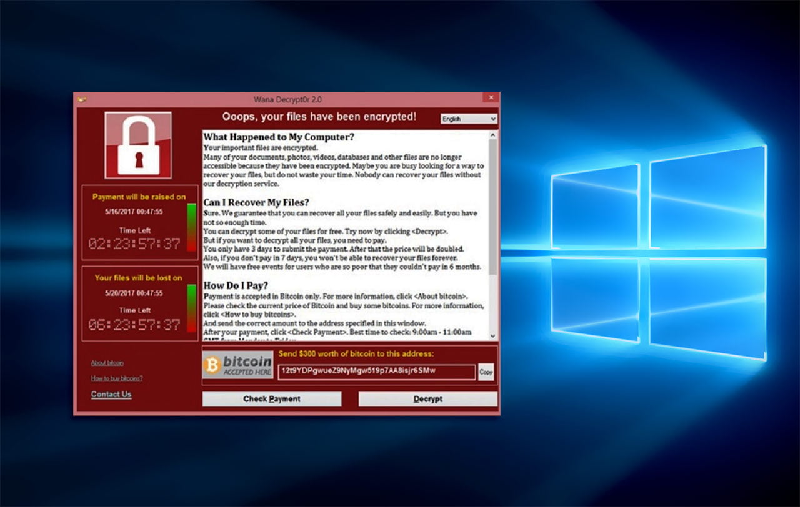This screenshot has height=507, width=800.
Task: Open the About bitcoin link
Action: pos(107,362)
